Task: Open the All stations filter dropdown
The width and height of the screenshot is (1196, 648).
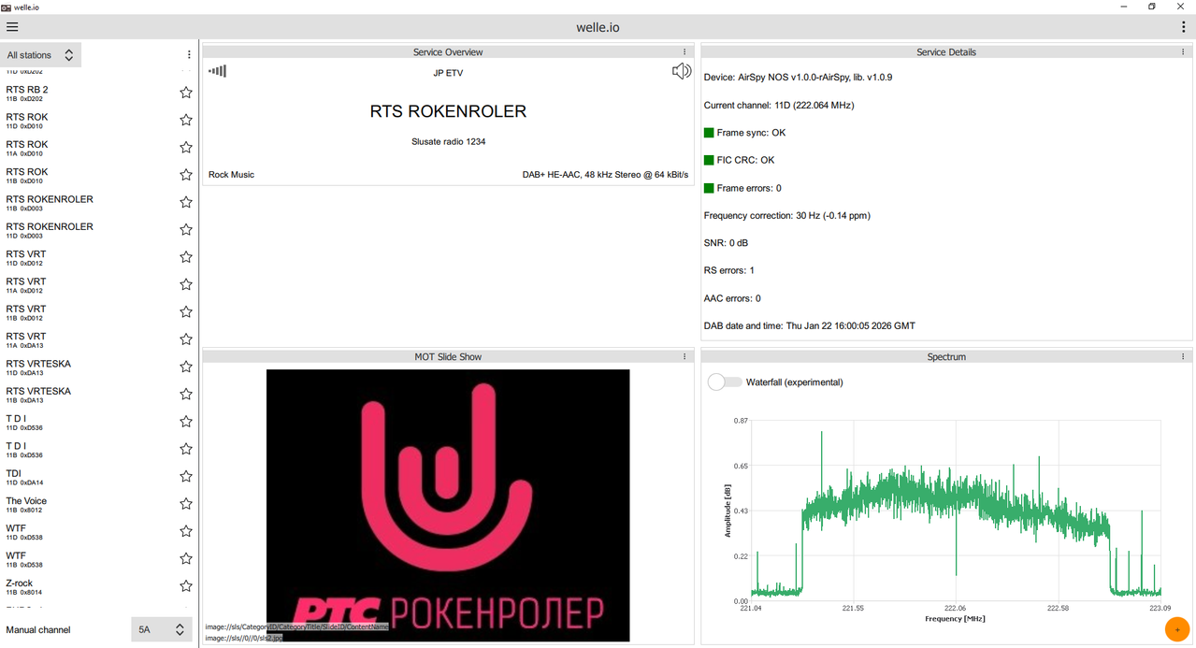Action: (x=40, y=55)
